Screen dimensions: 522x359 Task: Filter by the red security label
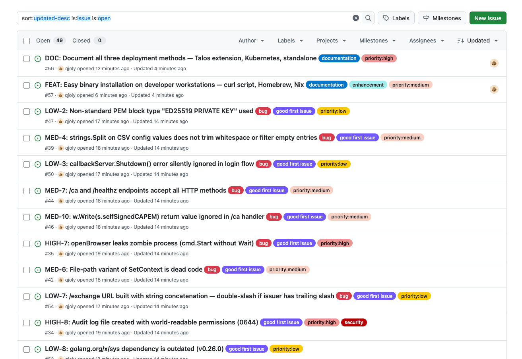click(x=353, y=322)
